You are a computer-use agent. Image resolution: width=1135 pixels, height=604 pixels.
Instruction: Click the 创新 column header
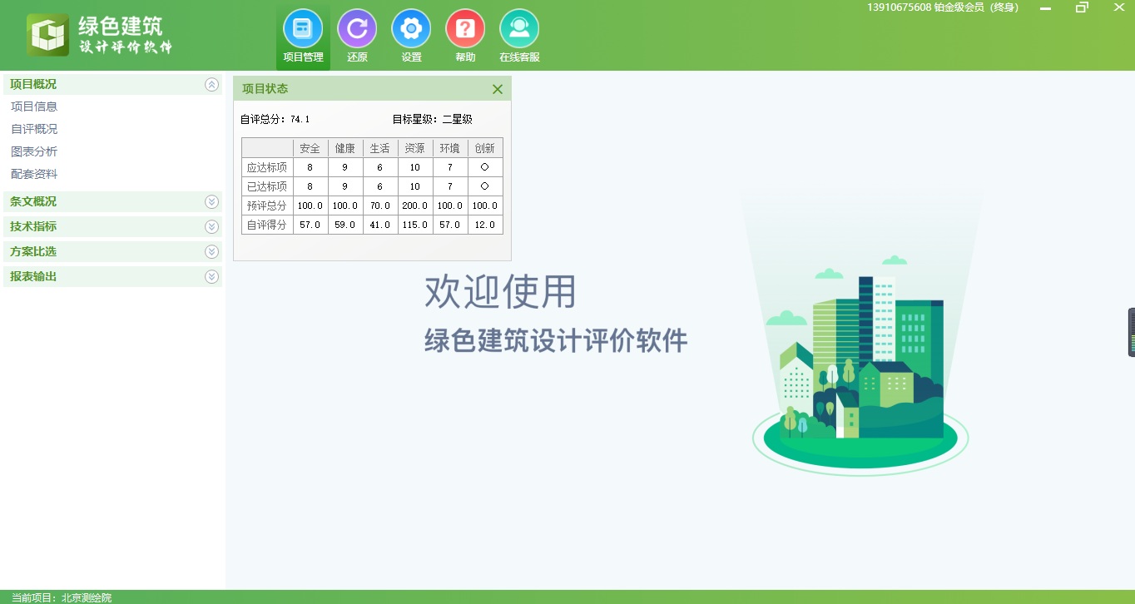(485, 148)
